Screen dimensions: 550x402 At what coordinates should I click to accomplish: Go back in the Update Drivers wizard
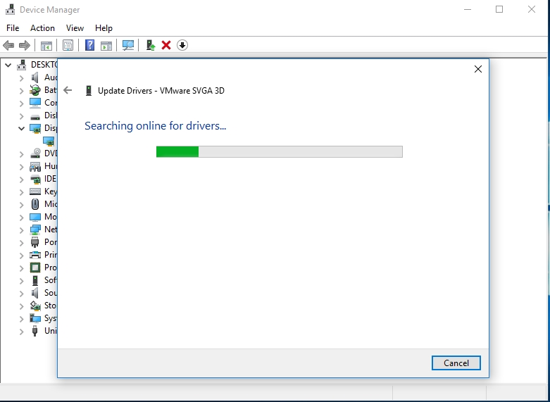click(x=68, y=91)
